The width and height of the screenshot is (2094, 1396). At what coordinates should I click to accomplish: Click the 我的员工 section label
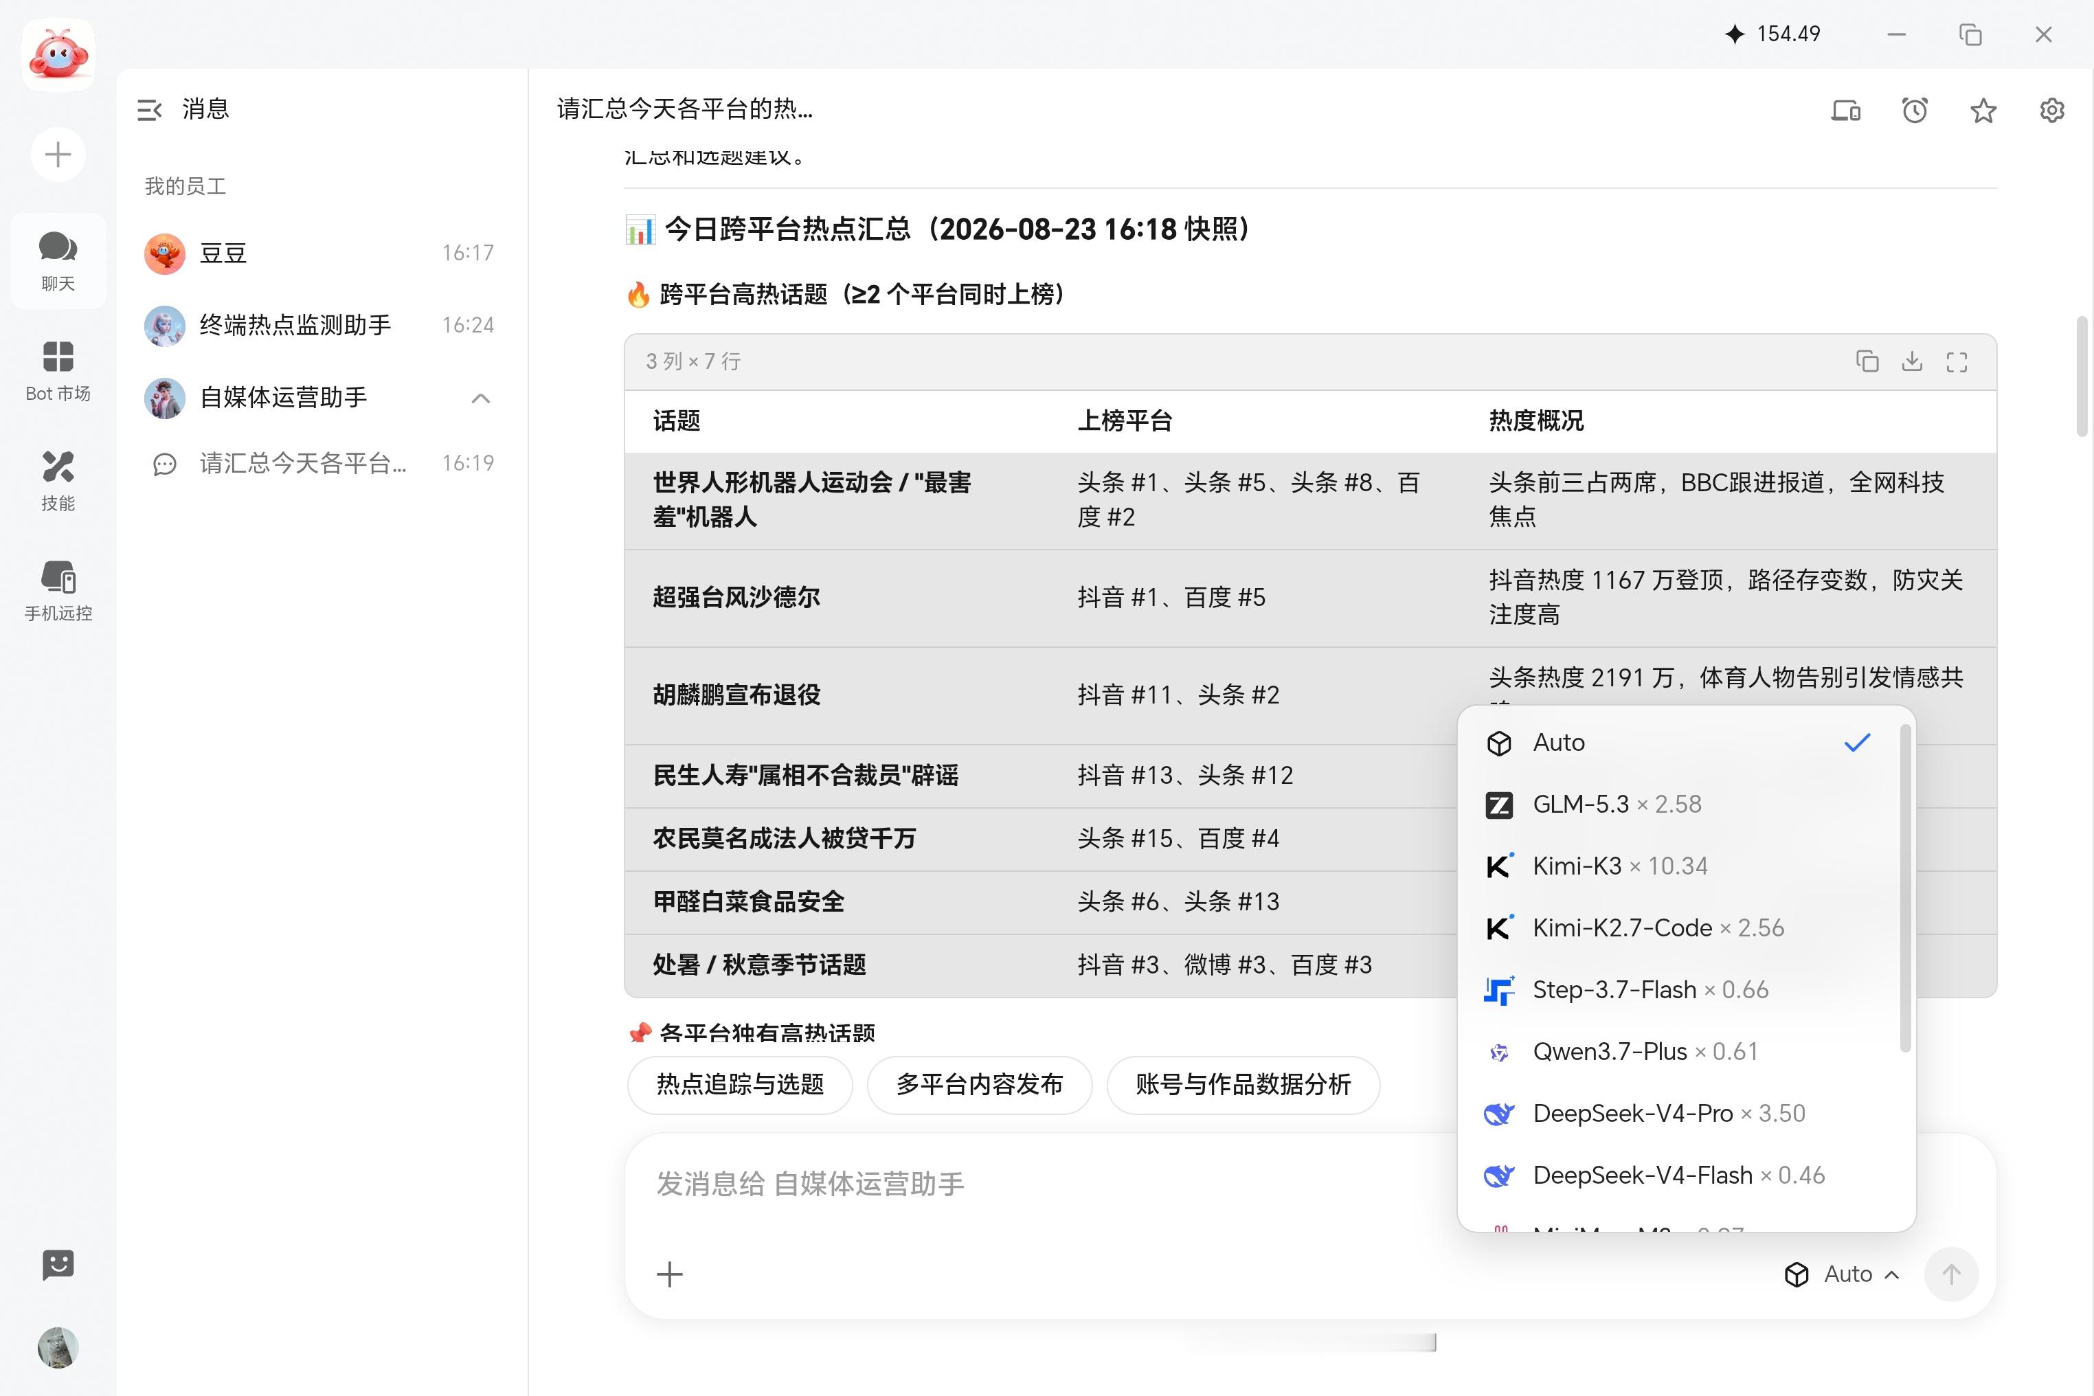pos(185,186)
